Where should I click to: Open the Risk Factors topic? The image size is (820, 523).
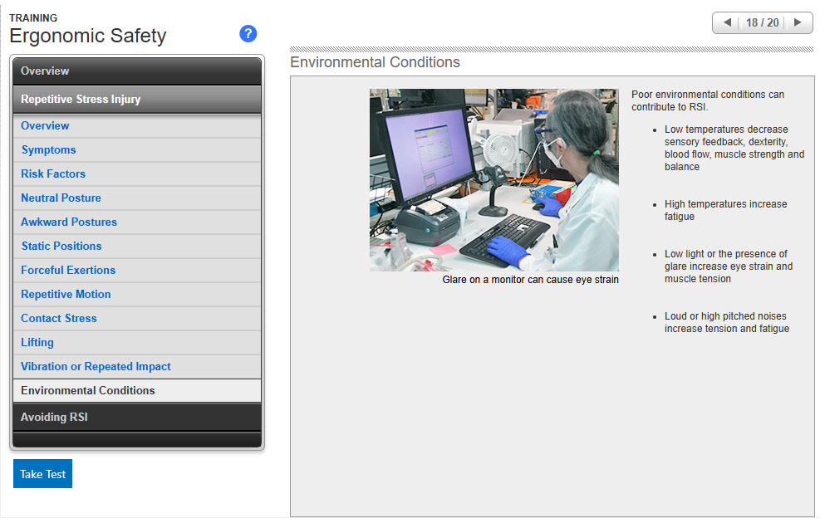pos(53,174)
